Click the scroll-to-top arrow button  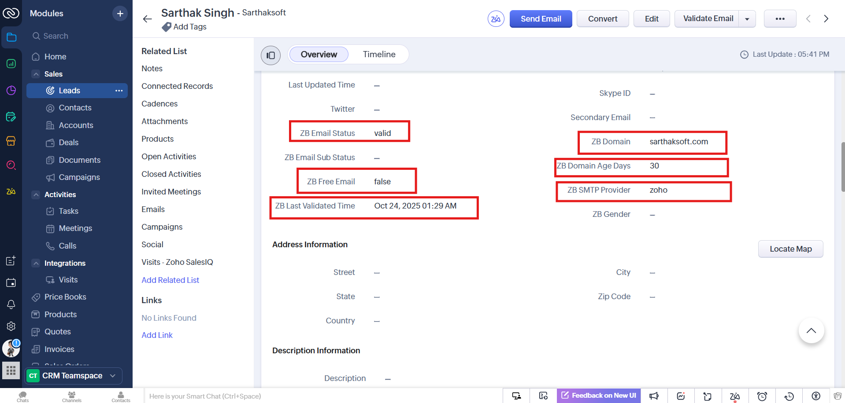coord(811,331)
